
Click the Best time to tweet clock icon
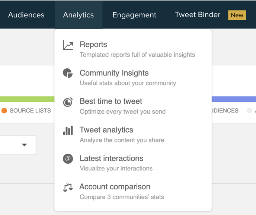[x=68, y=102]
